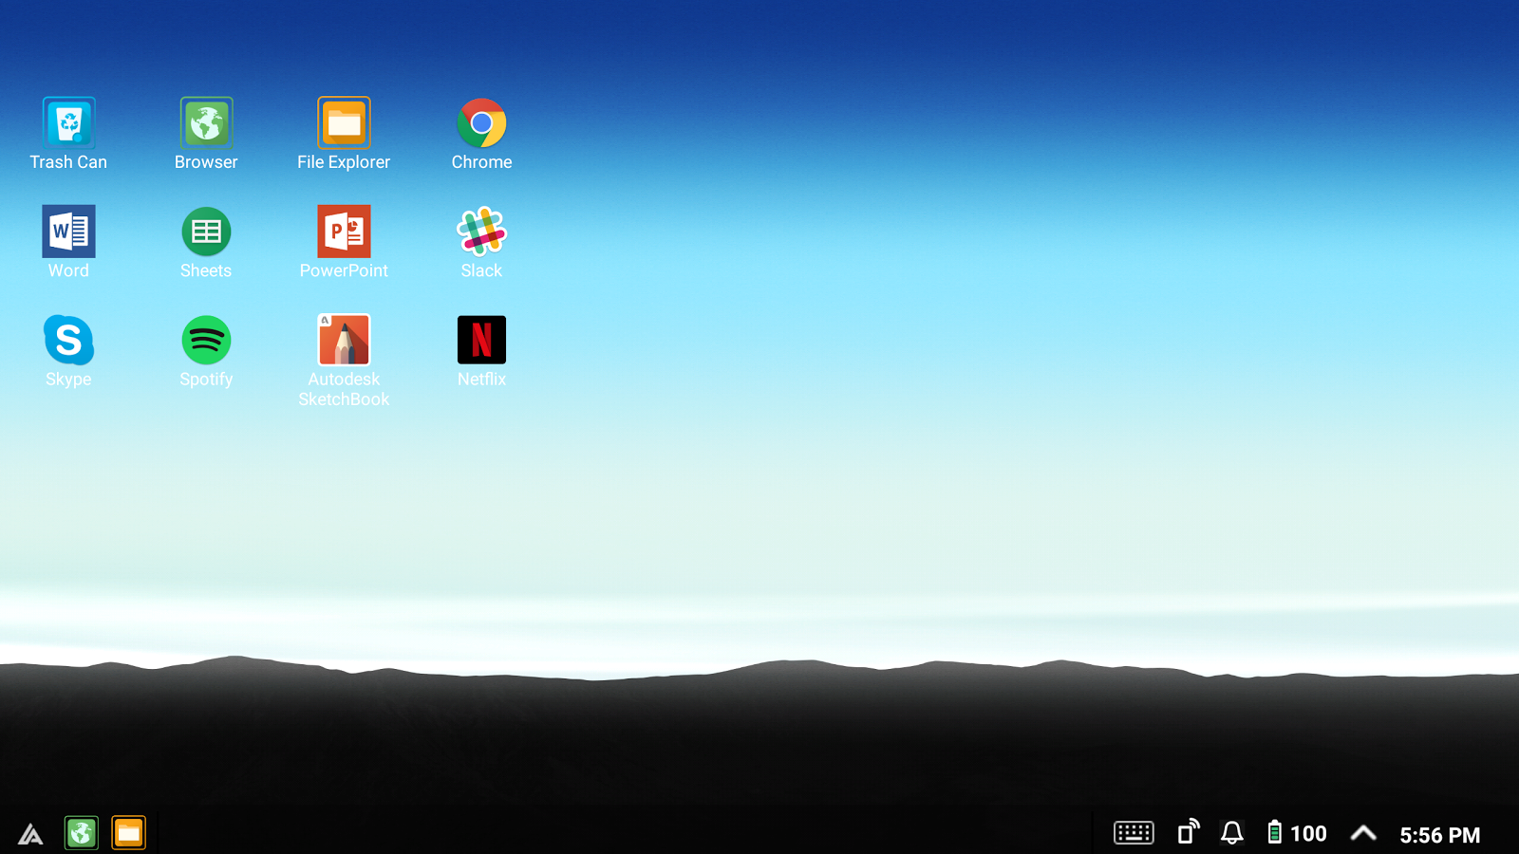The width and height of the screenshot is (1519, 854).
Task: Check the battery indicator showing 100
Action: coord(1297,833)
